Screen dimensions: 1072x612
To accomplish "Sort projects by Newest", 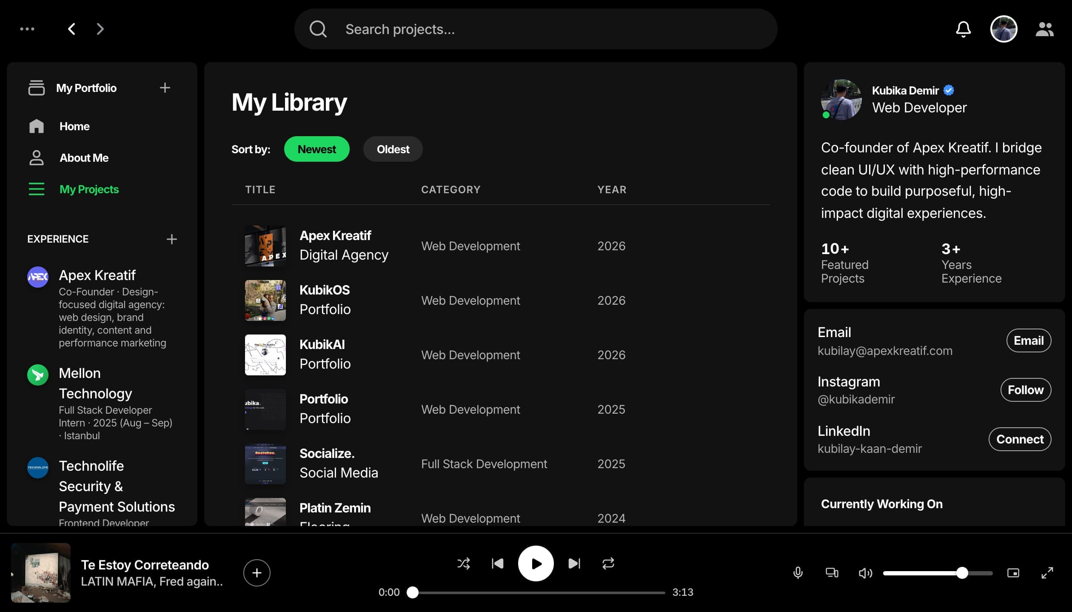I will click(x=316, y=149).
